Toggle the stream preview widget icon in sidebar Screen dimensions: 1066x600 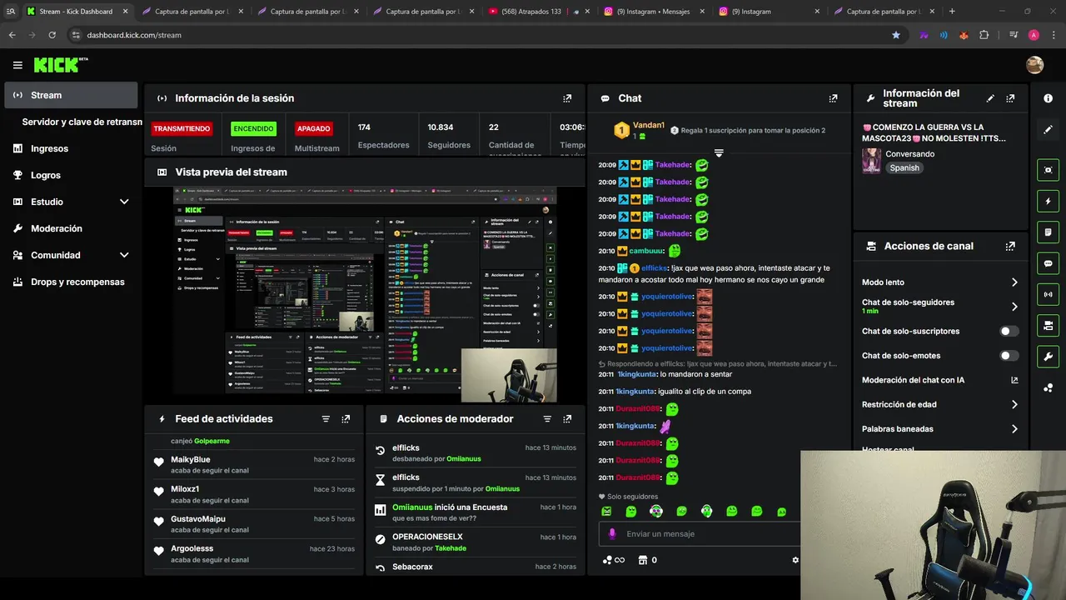coord(1048,170)
